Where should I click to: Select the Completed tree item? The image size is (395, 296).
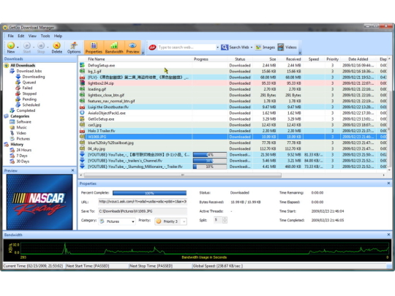pyautogui.click(x=26, y=110)
